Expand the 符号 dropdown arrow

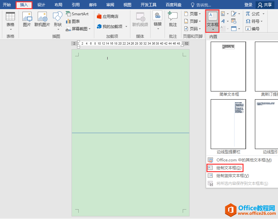point(262,21)
